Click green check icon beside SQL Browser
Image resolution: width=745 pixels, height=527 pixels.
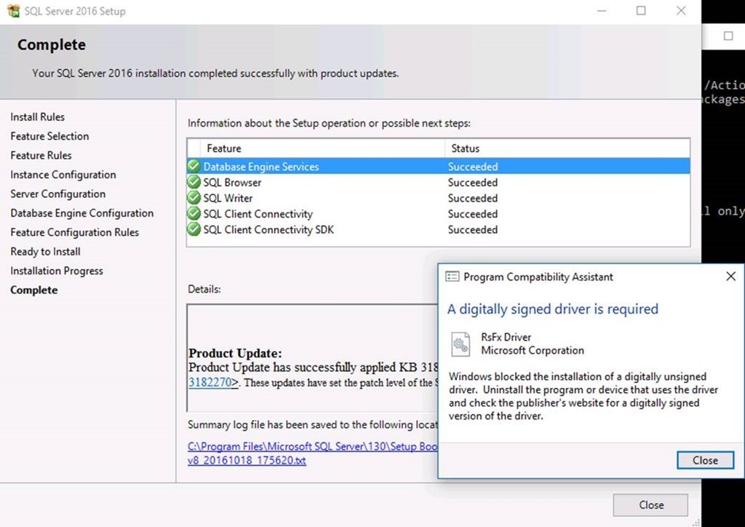tap(194, 182)
